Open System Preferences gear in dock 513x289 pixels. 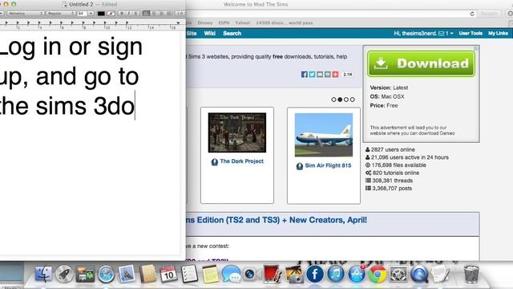tap(398, 275)
